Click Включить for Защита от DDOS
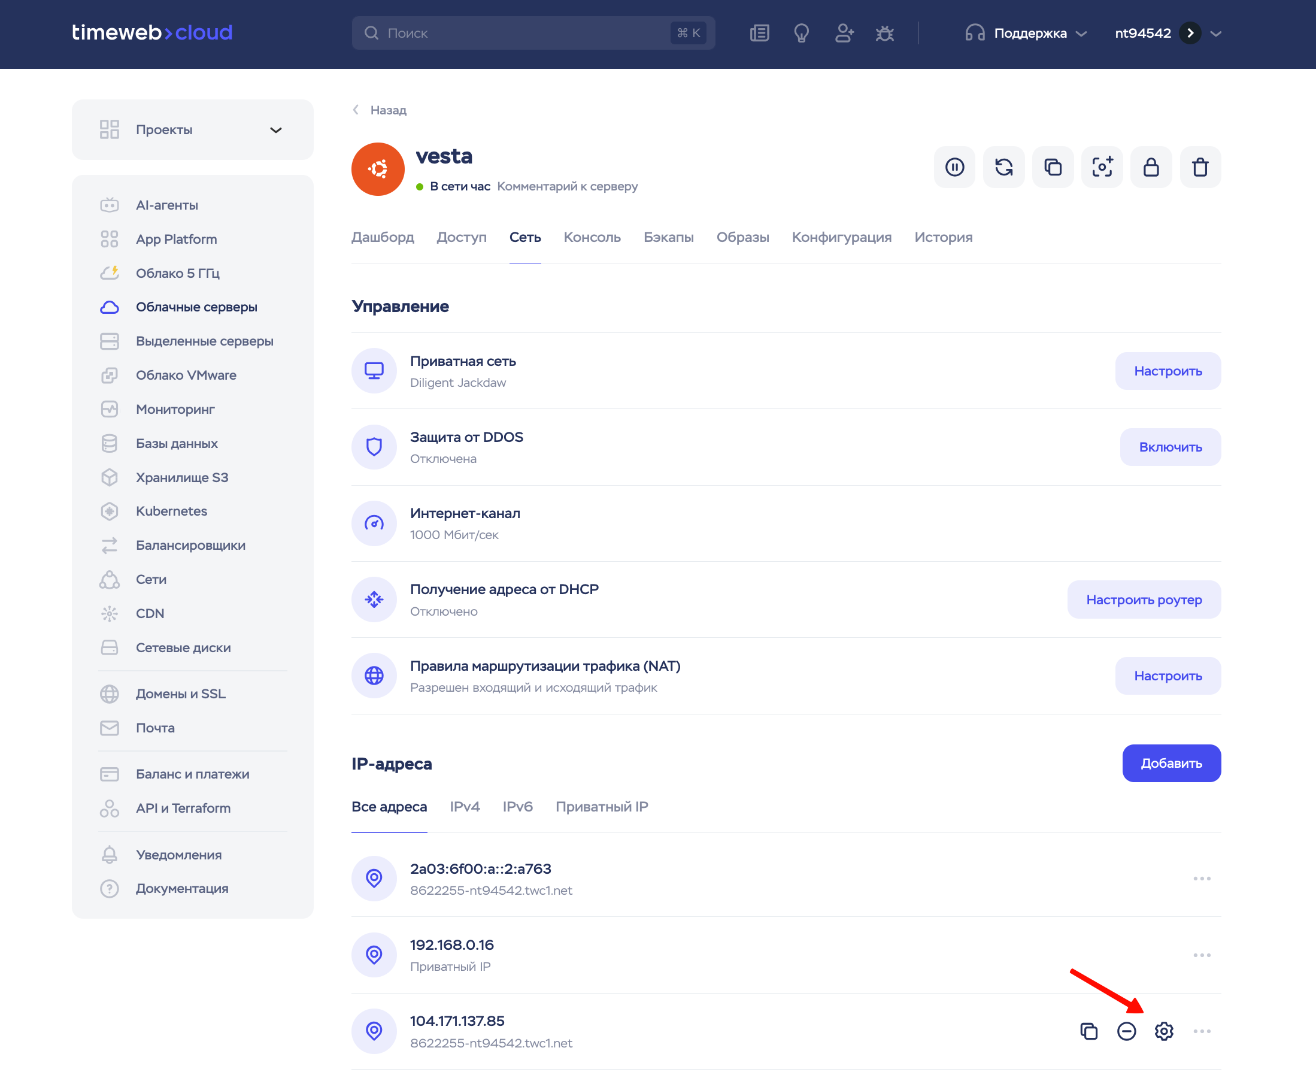 1171,447
